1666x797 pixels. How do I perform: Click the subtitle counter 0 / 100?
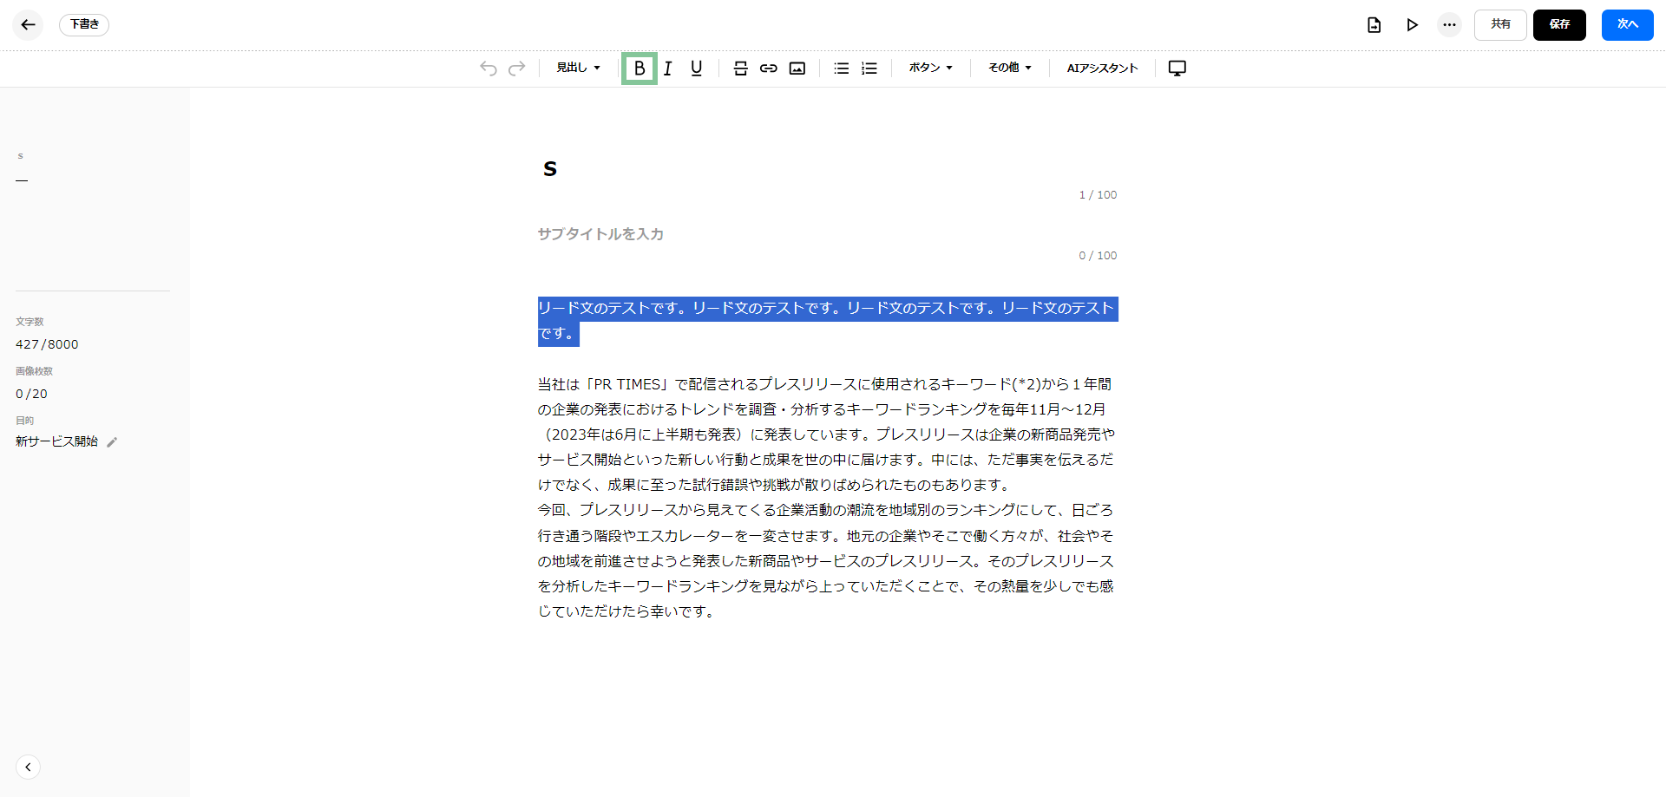(1098, 256)
